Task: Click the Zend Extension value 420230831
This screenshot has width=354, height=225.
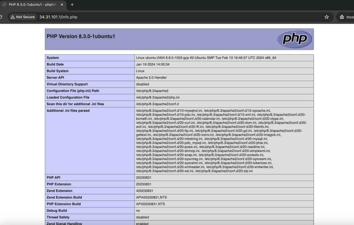Action: click(145, 191)
